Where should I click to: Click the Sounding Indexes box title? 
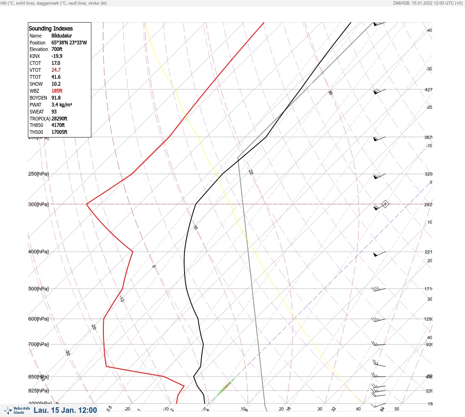point(51,28)
